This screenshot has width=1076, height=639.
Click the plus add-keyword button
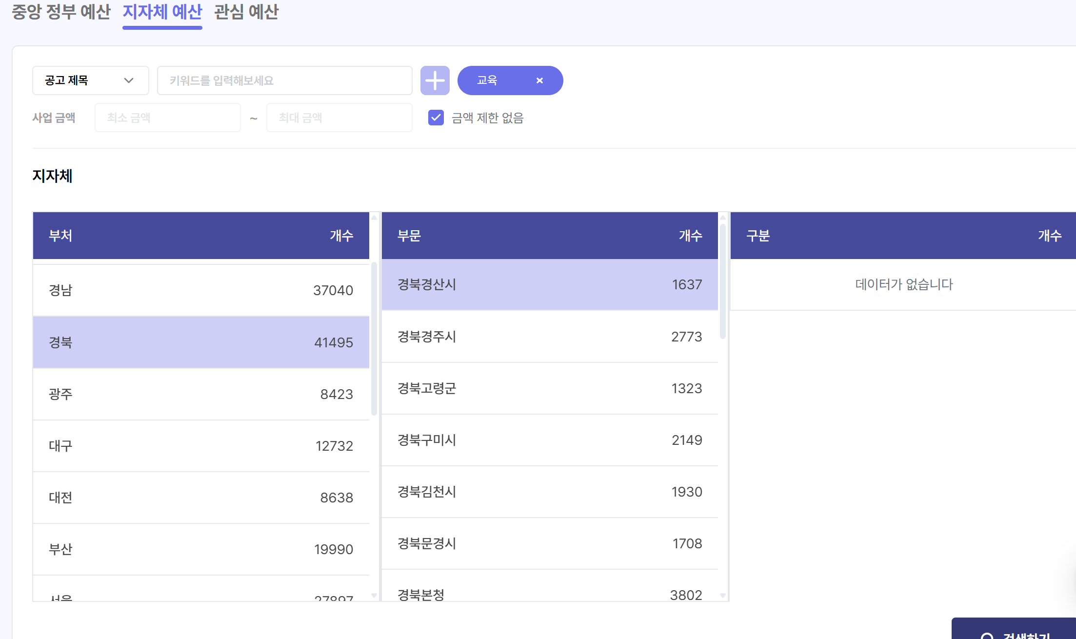435,80
